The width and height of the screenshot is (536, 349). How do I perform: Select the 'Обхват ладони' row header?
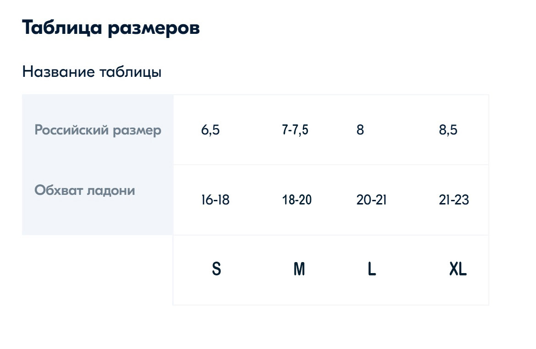pyautogui.click(x=85, y=190)
